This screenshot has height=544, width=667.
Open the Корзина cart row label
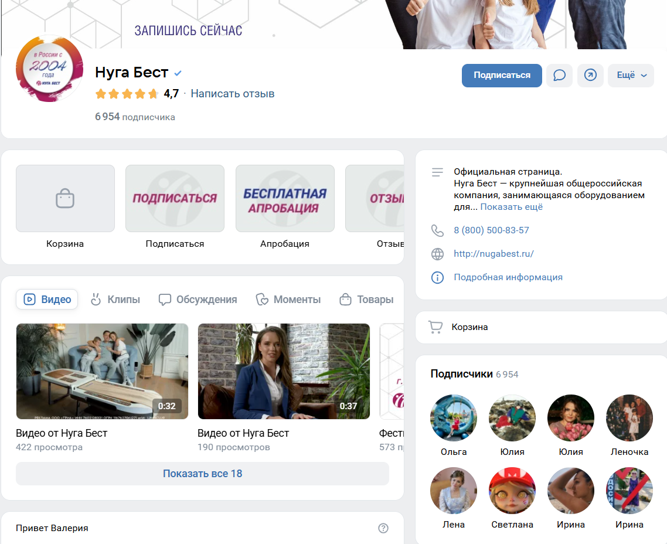[469, 327]
